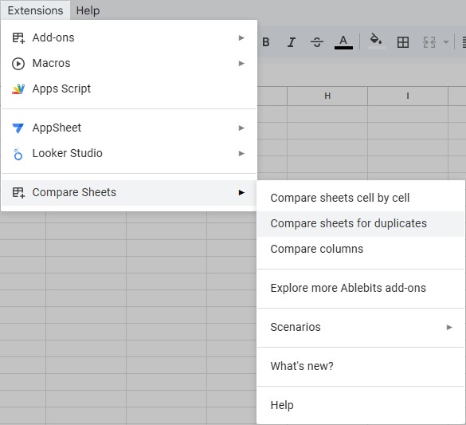Toggle strikethrough formatting

(x=317, y=42)
